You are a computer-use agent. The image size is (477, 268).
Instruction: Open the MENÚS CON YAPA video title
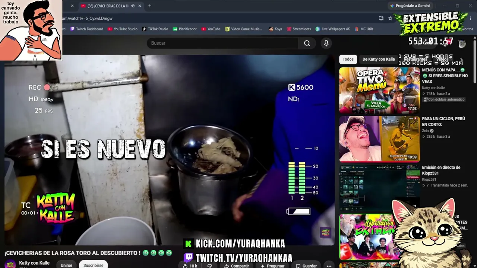tap(445, 76)
